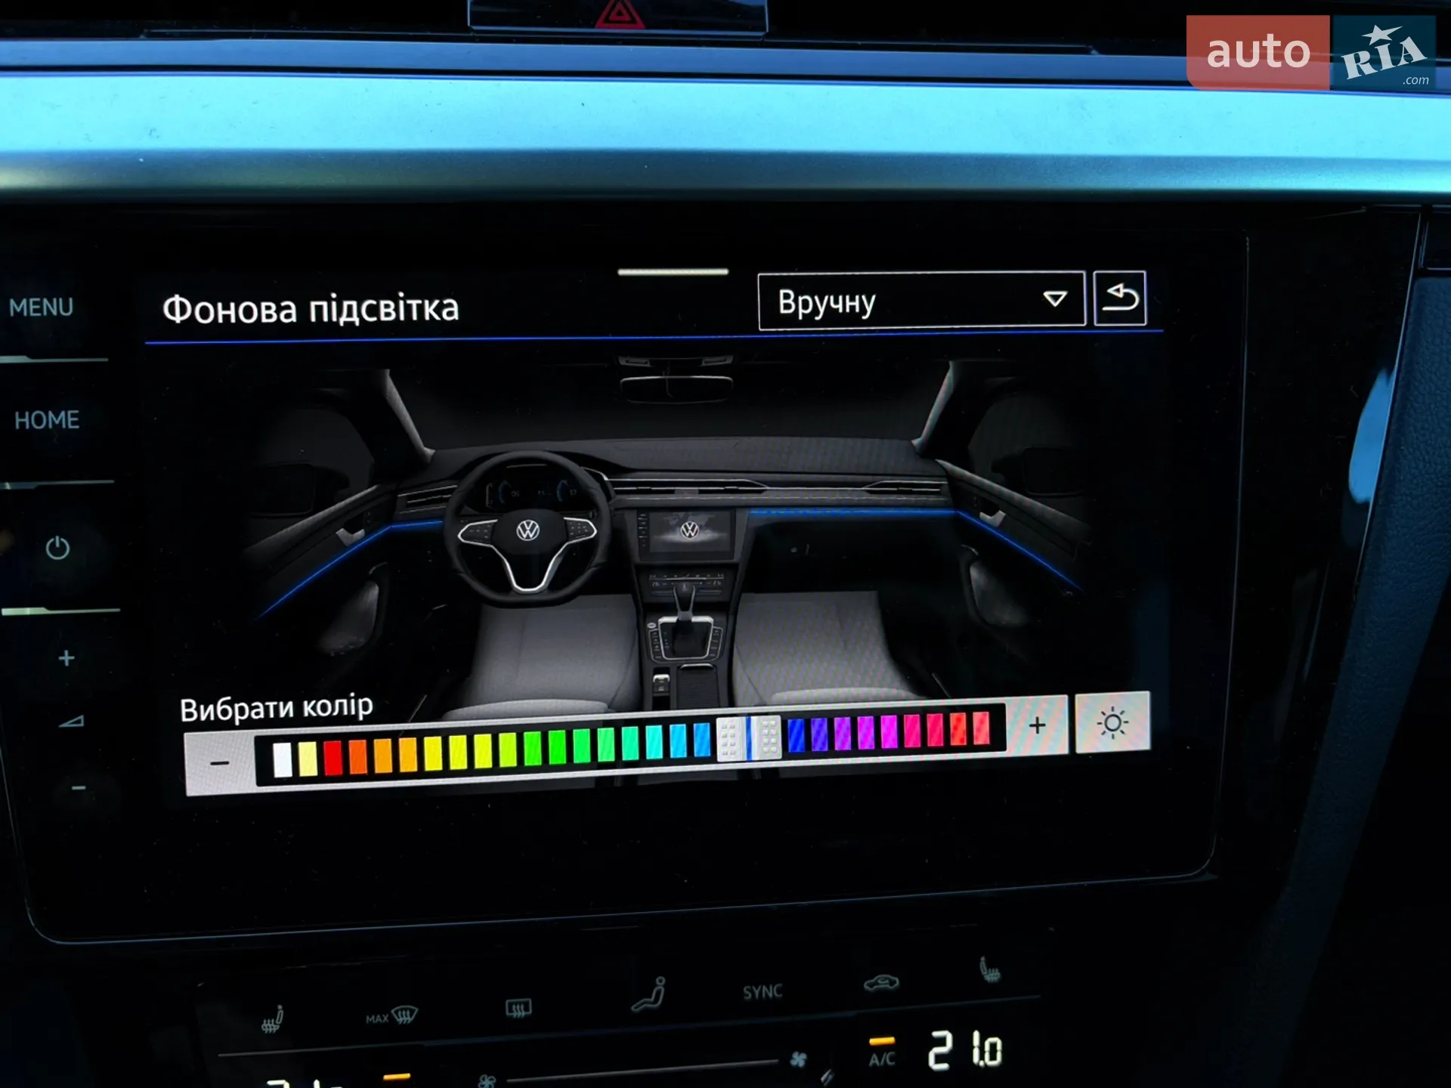Go to the HOME screen
The height and width of the screenshot is (1088, 1451).
[47, 420]
